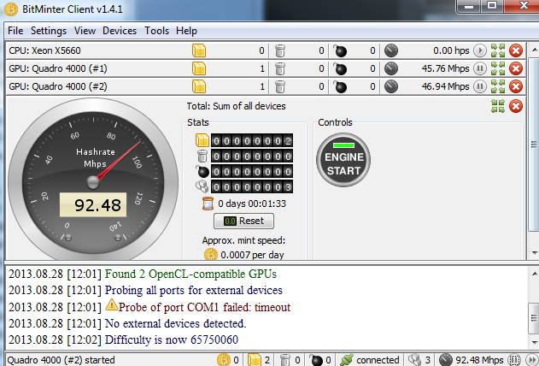This screenshot has width=539, height=366.
Task: Open the Tools menu
Action: coord(157,31)
